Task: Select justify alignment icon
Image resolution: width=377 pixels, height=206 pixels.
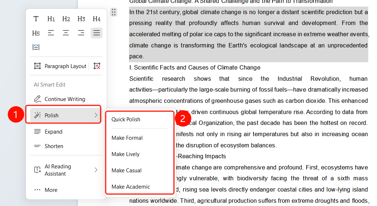Action: pyautogui.click(x=96, y=33)
